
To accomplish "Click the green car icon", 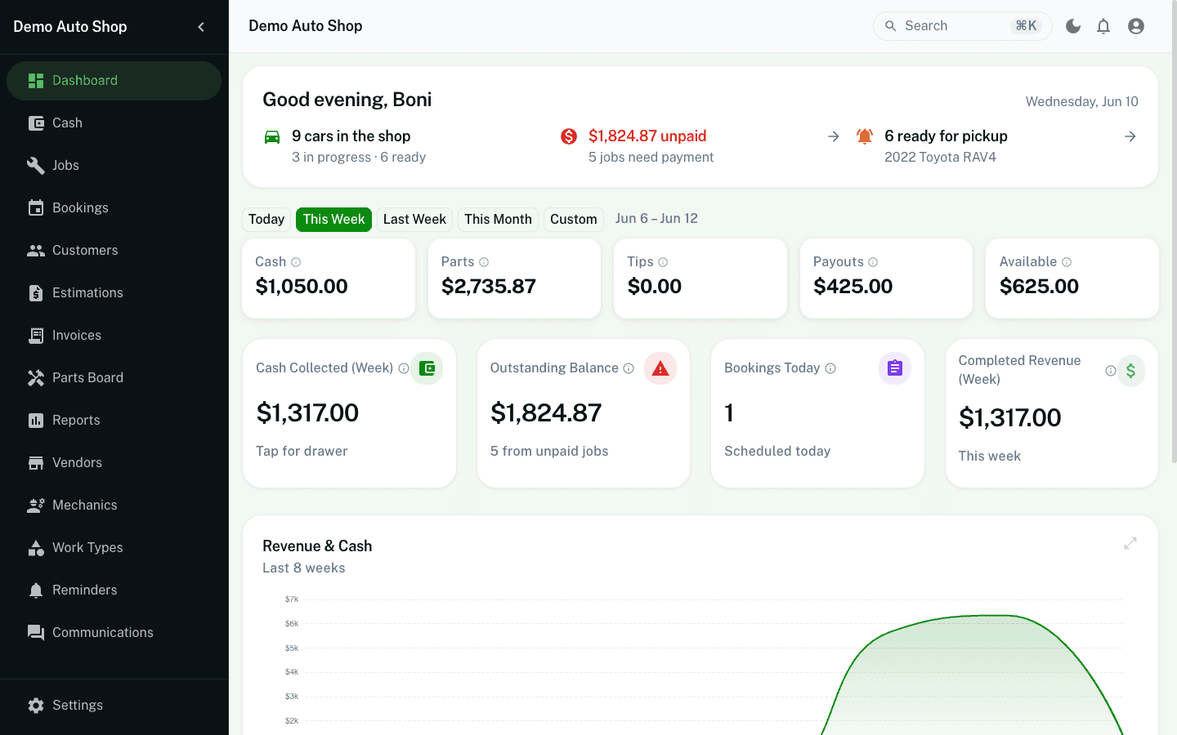I will tap(272, 137).
